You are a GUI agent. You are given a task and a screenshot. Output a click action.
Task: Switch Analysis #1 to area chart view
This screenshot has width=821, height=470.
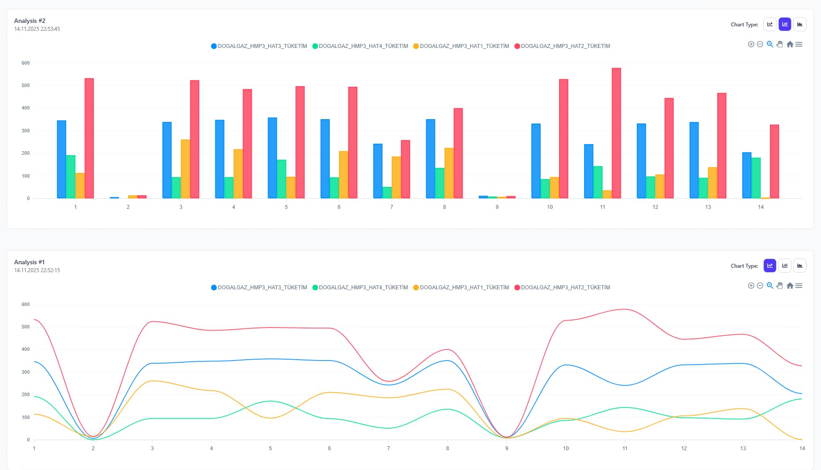click(800, 266)
